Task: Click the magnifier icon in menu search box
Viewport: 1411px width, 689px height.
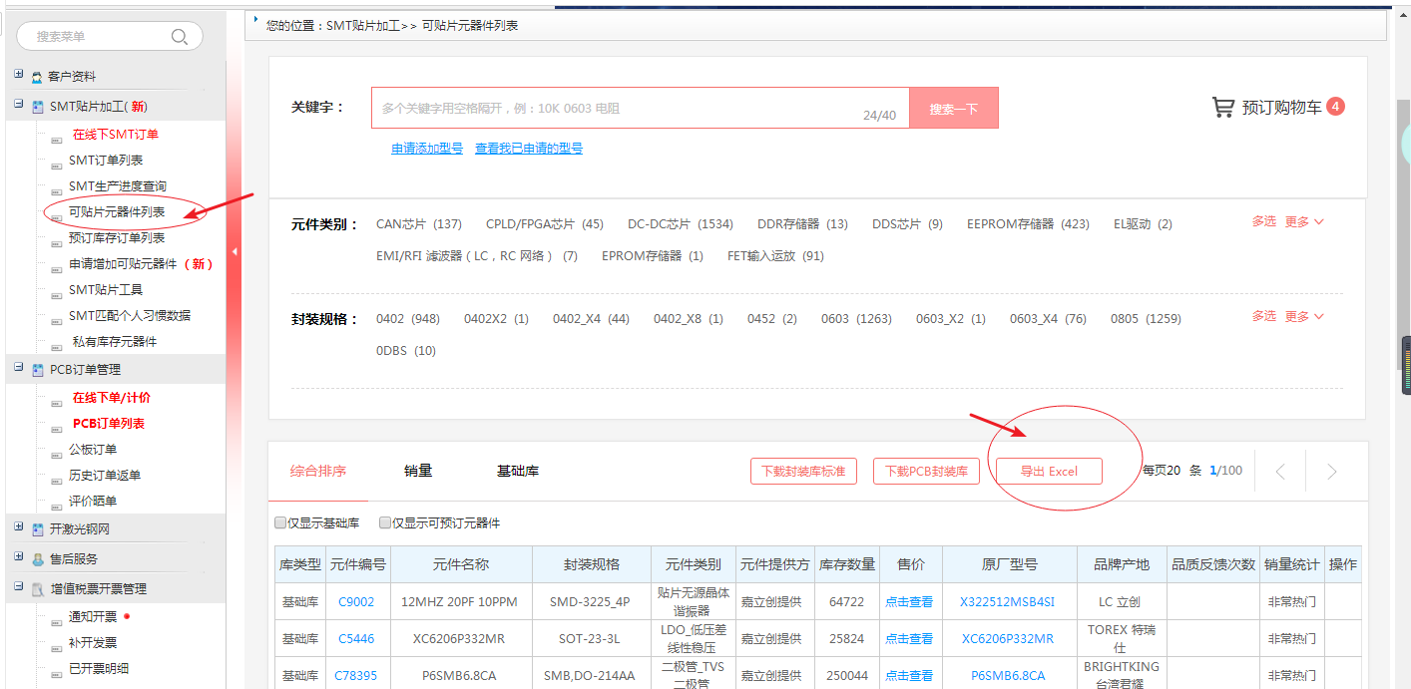Action: [x=180, y=37]
